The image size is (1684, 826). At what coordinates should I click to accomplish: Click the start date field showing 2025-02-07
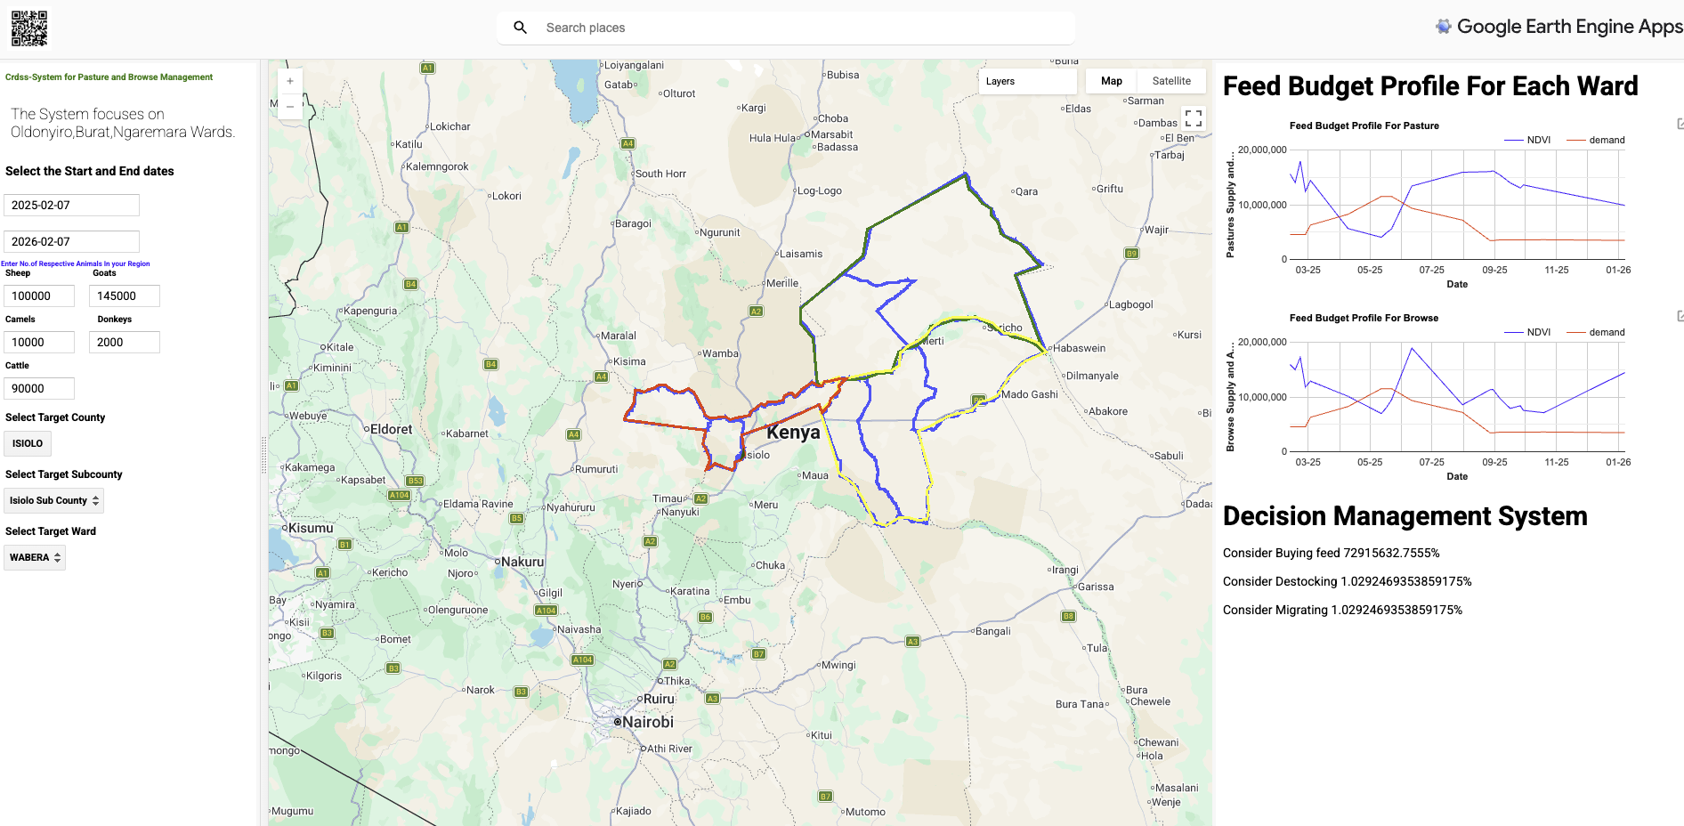pos(71,205)
